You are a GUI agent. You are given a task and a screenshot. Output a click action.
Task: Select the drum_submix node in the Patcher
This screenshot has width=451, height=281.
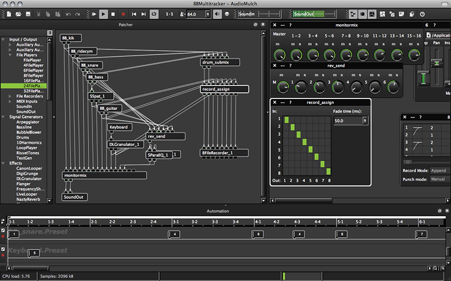tap(220, 62)
